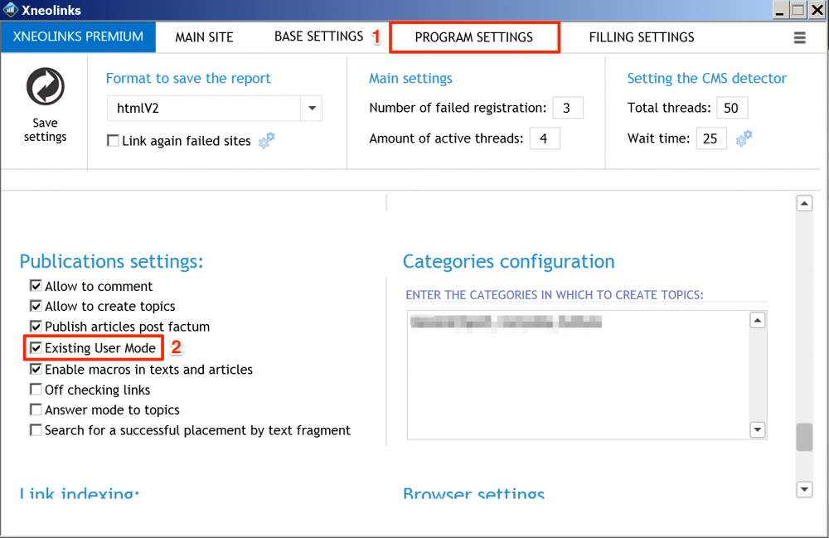Click categories box scroll up arrow
829x538 pixels.
coord(758,320)
